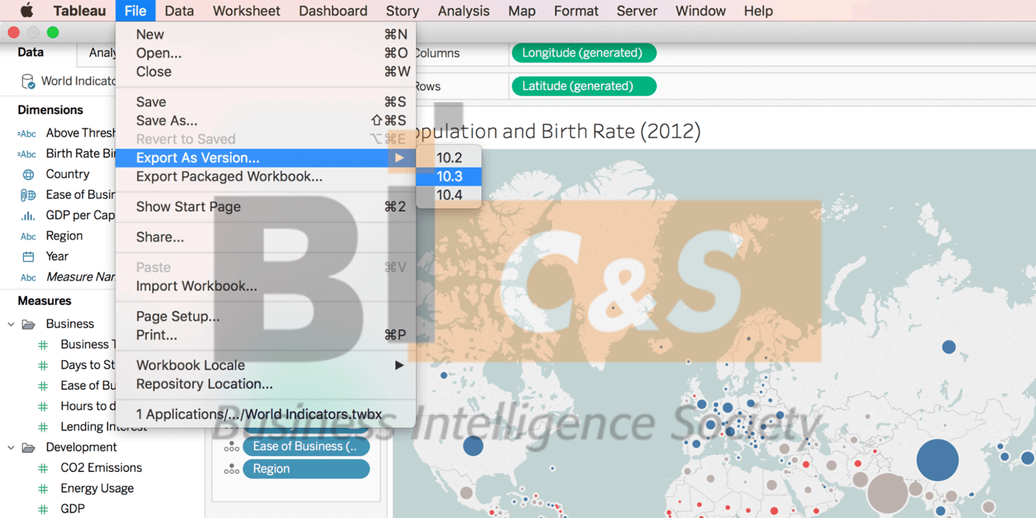Choose Save from the File menu
Screen dimensions: 1036x518
pos(265,102)
